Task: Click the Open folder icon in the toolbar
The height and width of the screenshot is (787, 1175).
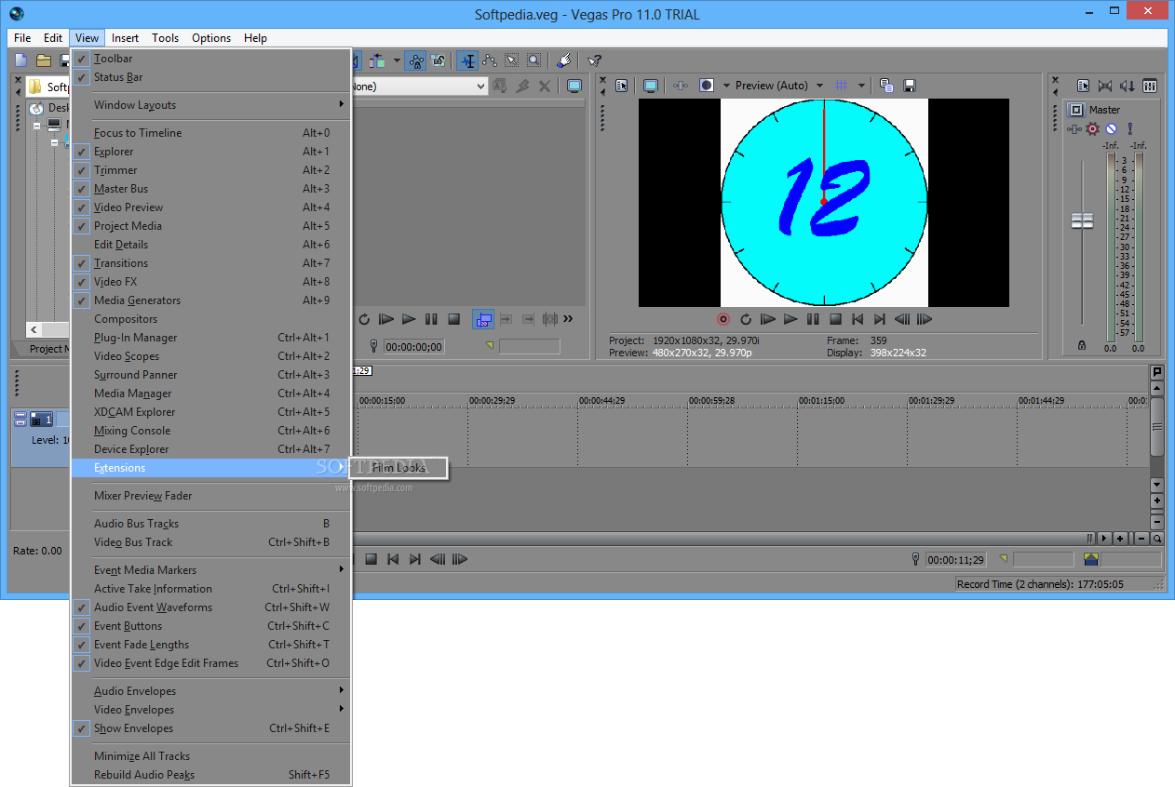Action: 44,60
